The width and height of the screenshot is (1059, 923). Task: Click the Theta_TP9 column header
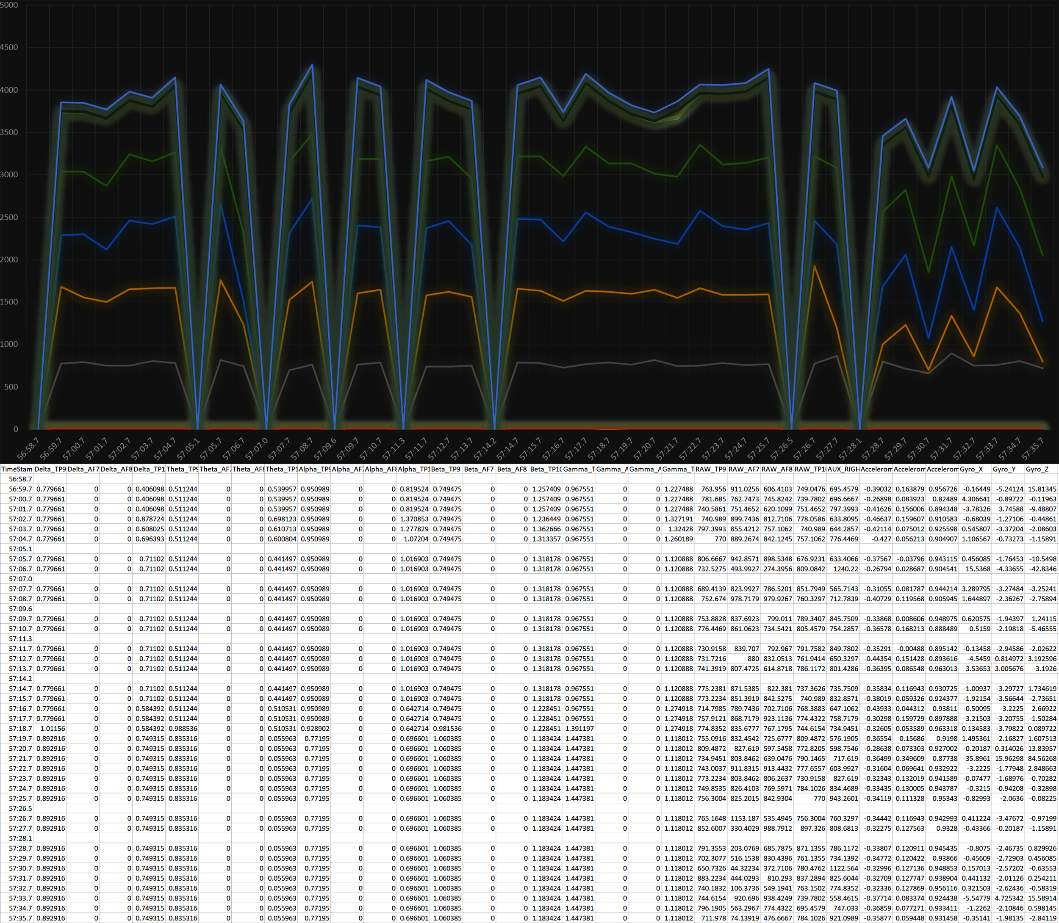[x=182, y=469]
